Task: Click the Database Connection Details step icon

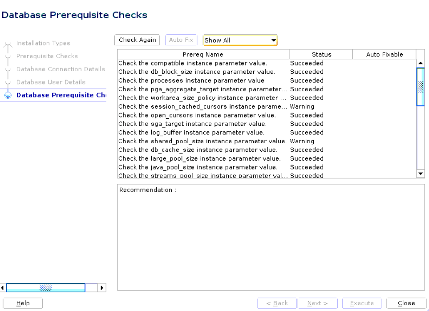Action: coord(9,69)
